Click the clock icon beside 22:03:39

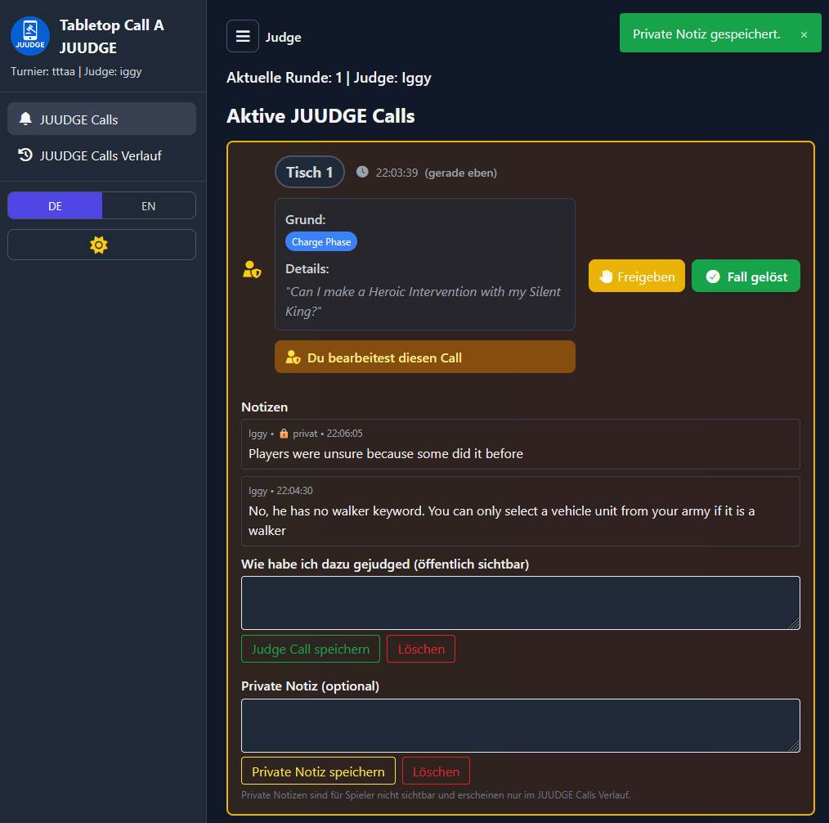coord(362,173)
